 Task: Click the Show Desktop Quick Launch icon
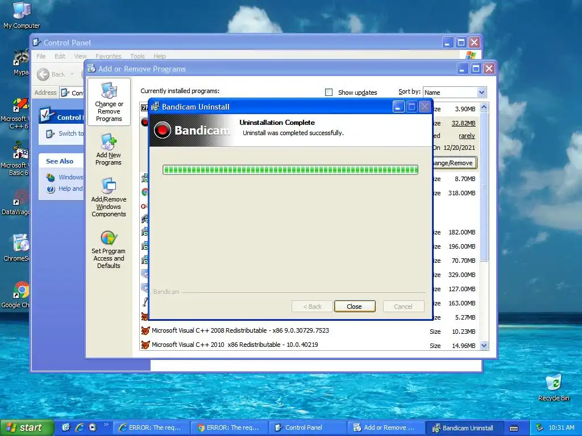pos(66,427)
